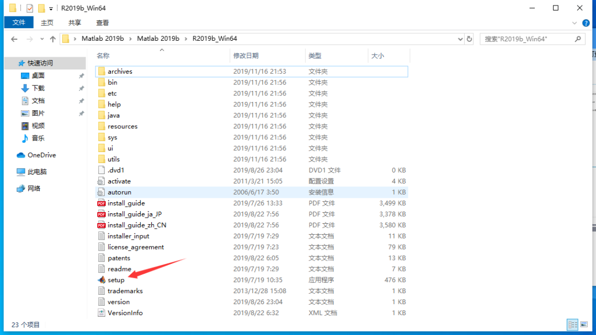The height and width of the screenshot is (335, 596).
Task: Click the activate configuration file icon
Action: (101, 181)
